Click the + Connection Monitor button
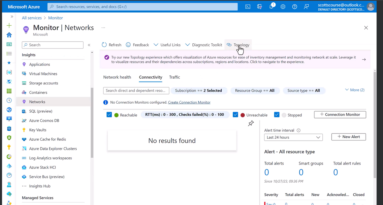The height and width of the screenshot is (205, 383). point(340,115)
